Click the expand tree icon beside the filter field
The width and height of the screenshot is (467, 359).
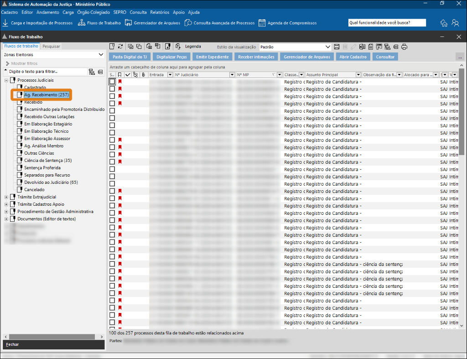click(92, 72)
